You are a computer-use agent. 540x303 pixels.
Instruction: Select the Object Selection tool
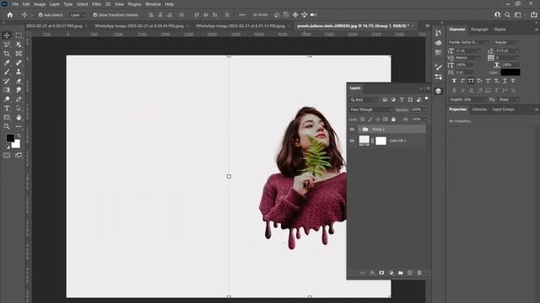pyautogui.click(x=19, y=45)
